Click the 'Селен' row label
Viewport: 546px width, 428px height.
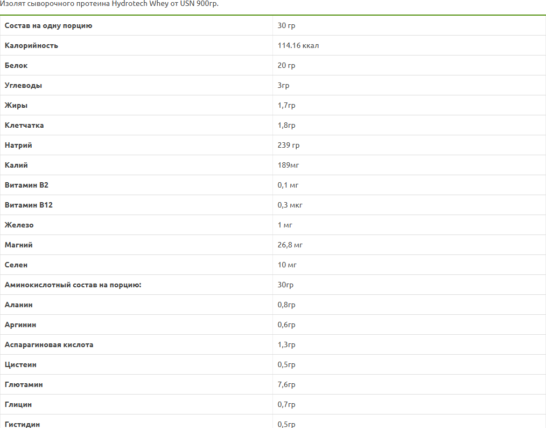coord(16,265)
